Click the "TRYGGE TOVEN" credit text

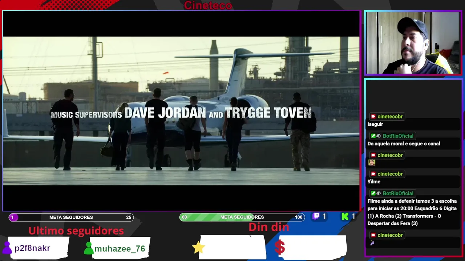(268, 113)
